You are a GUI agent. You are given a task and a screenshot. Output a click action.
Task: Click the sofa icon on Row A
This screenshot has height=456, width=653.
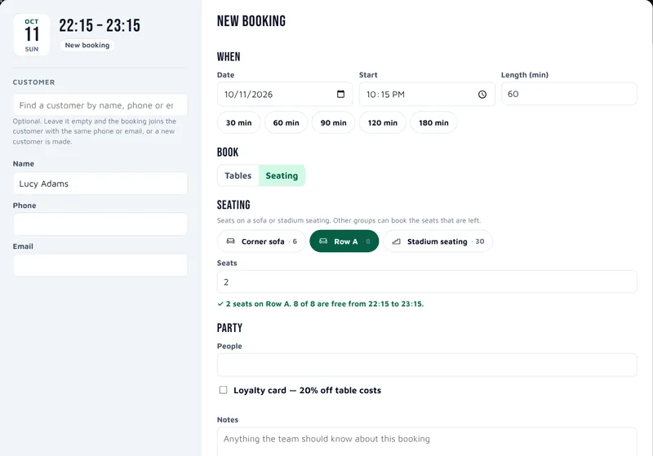click(323, 241)
